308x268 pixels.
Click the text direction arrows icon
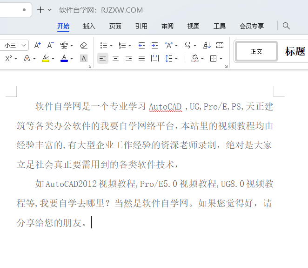(x=187, y=46)
